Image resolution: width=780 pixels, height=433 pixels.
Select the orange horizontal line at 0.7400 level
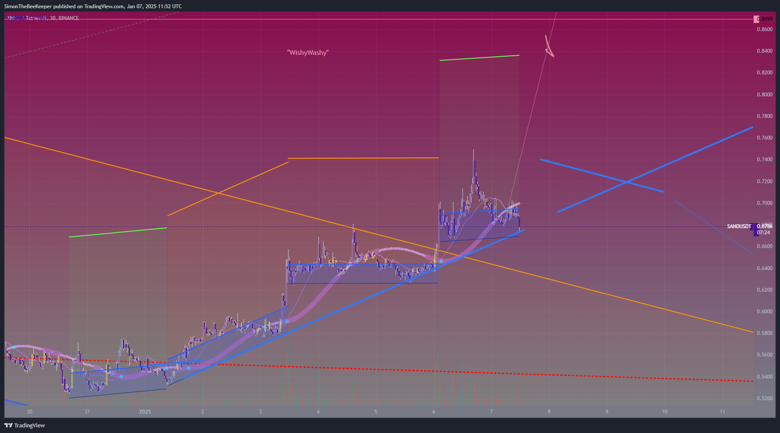(x=363, y=158)
